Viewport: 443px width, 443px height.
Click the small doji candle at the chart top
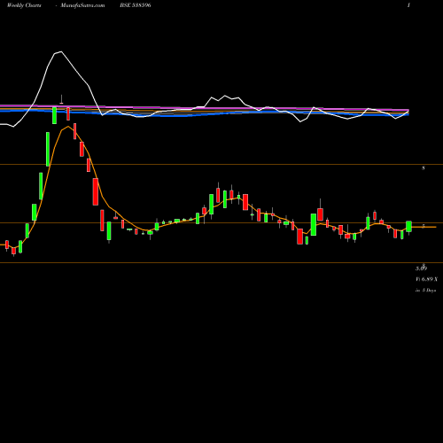[x=61, y=103]
